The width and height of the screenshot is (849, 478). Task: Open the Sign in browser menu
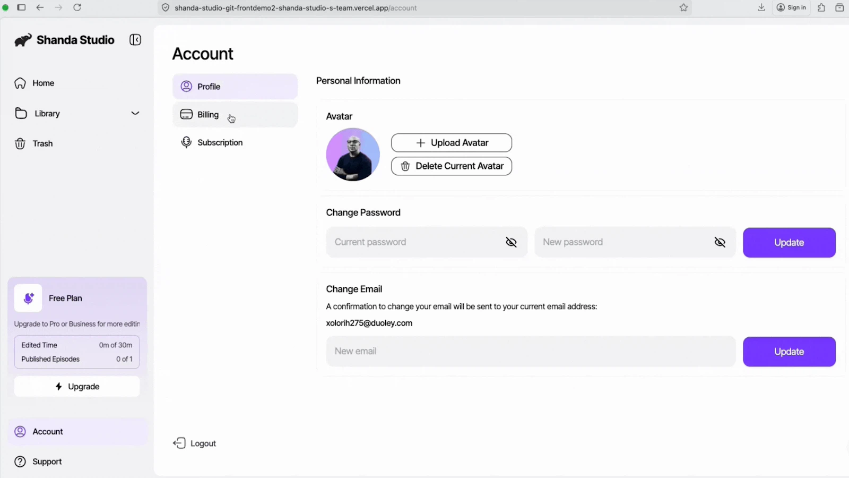792,7
